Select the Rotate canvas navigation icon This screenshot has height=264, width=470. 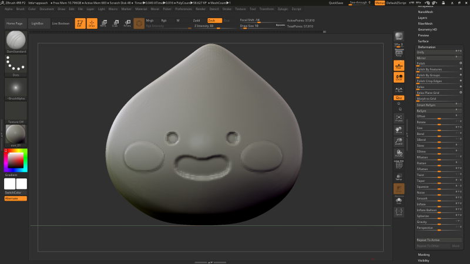coord(399,153)
